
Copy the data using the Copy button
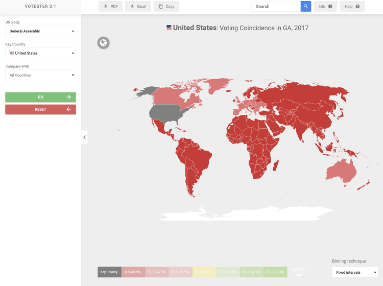point(166,7)
